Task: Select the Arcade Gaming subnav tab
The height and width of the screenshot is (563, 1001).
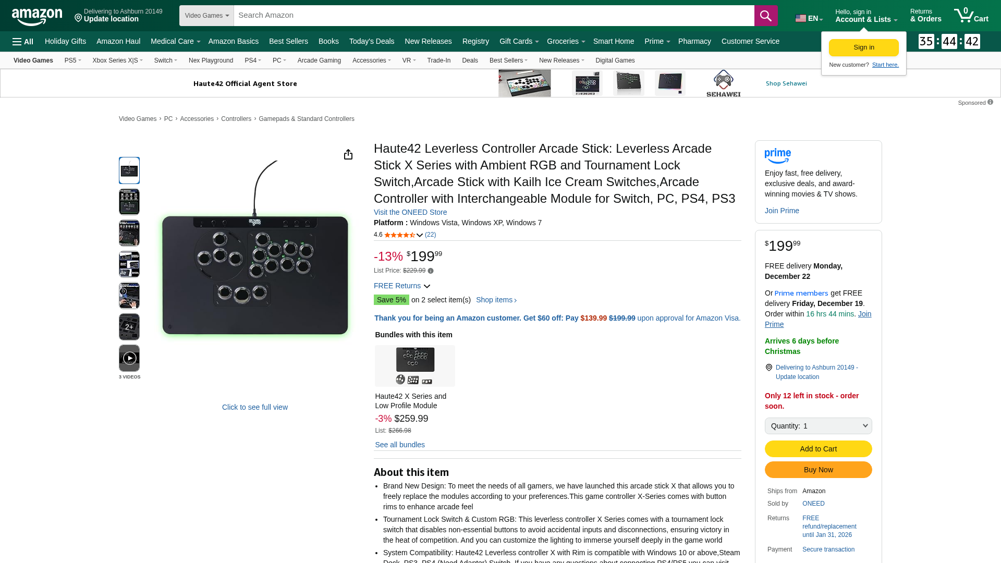Action: [x=319, y=60]
